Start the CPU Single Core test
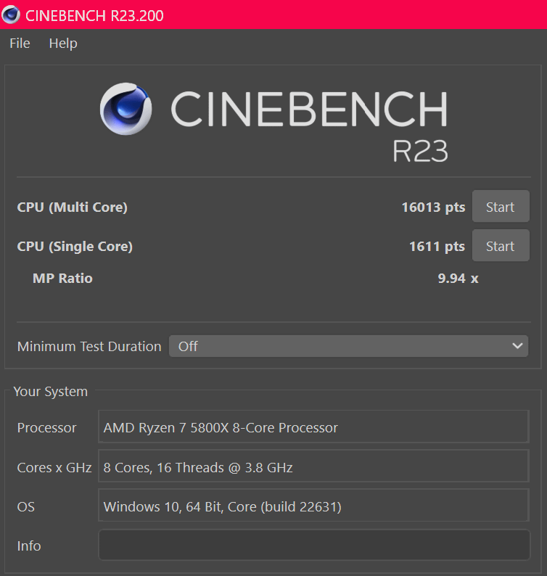The width and height of the screenshot is (547, 576). click(501, 246)
